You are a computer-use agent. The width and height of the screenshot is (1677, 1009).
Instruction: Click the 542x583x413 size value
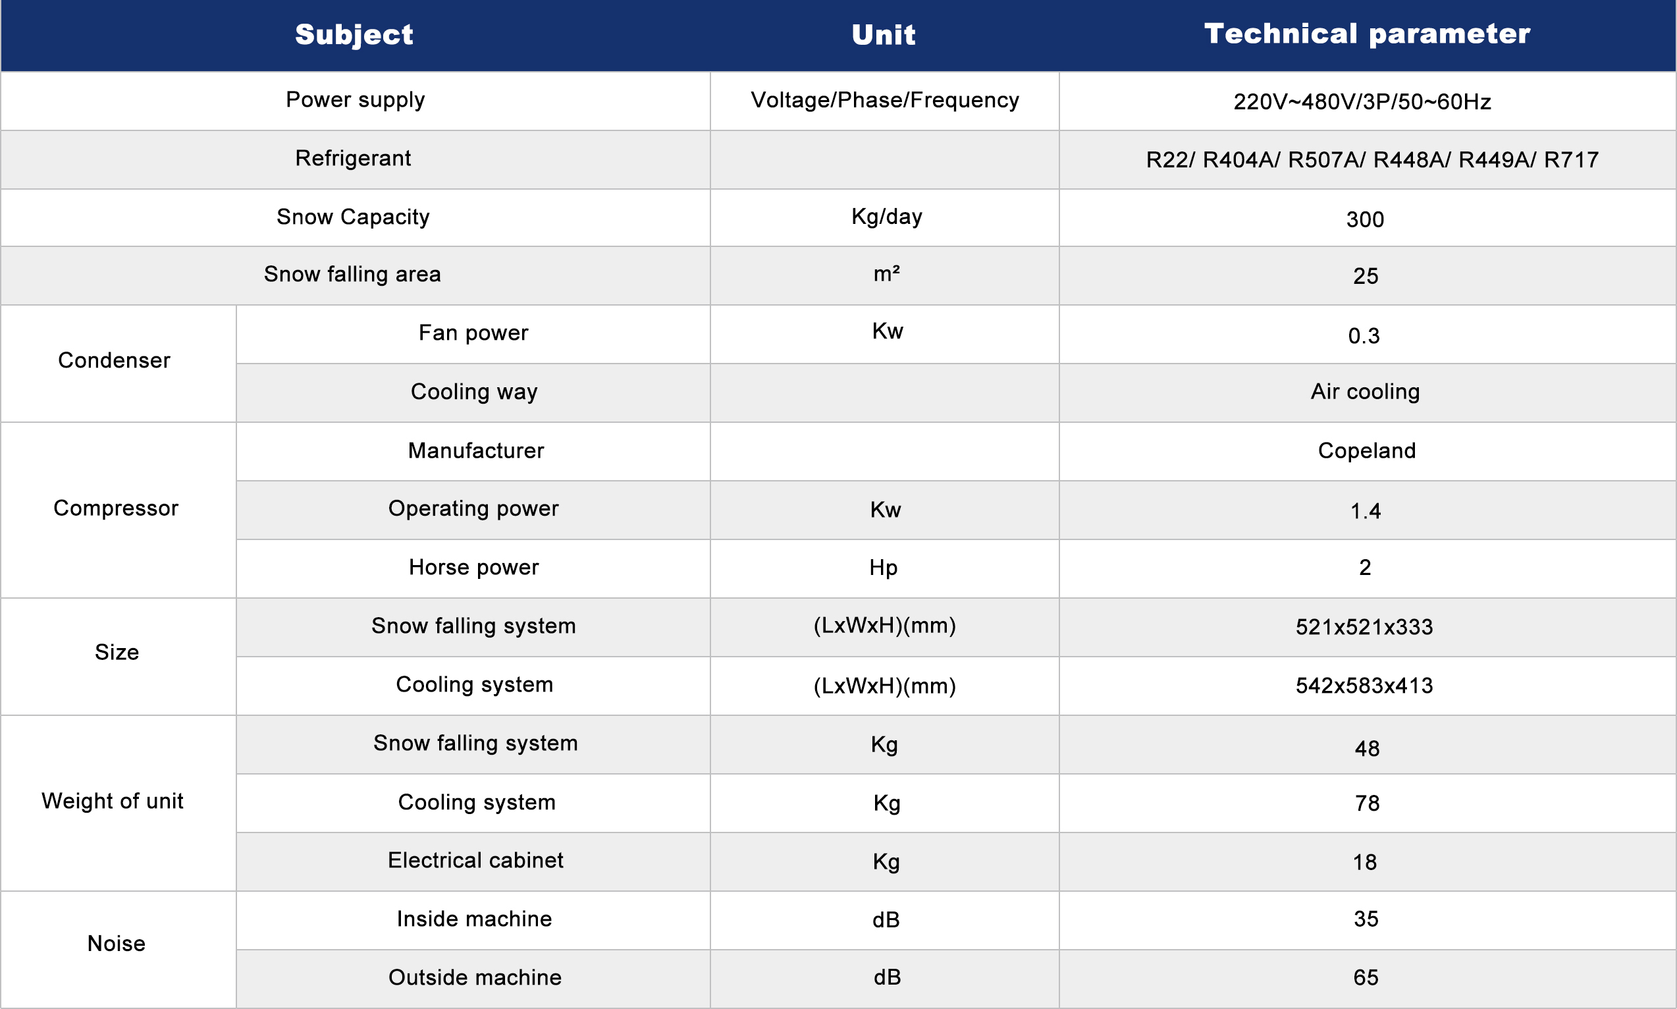tap(1364, 686)
